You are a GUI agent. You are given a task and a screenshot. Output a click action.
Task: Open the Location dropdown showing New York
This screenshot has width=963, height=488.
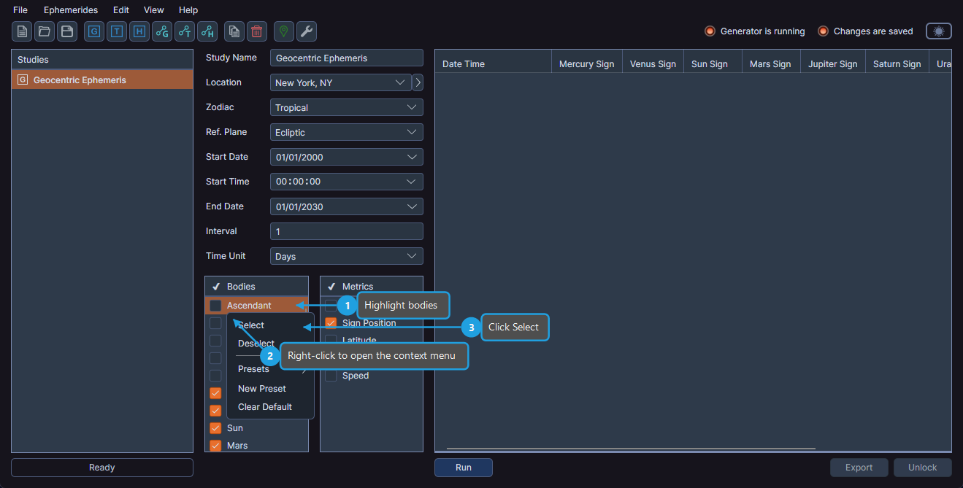[x=339, y=82]
